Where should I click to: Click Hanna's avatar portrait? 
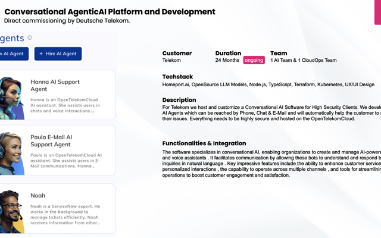click(x=12, y=98)
